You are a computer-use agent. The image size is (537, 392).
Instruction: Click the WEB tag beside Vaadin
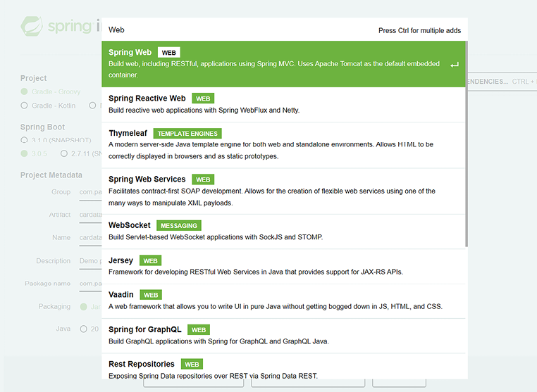tap(150, 295)
